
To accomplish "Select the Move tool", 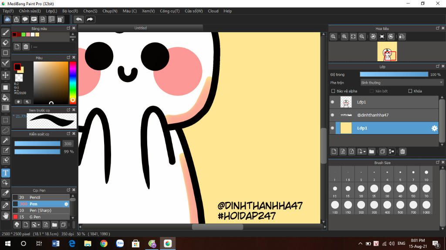I will click(6, 75).
